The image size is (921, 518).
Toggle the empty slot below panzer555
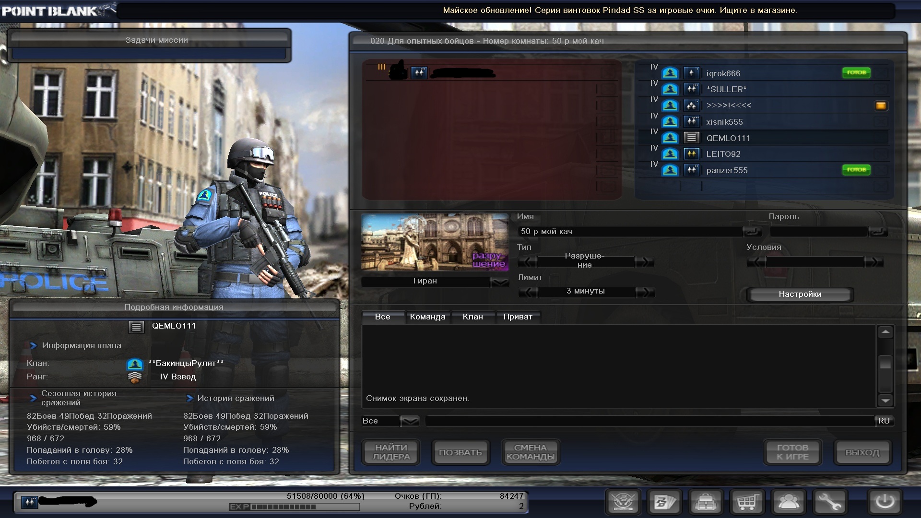tap(881, 186)
